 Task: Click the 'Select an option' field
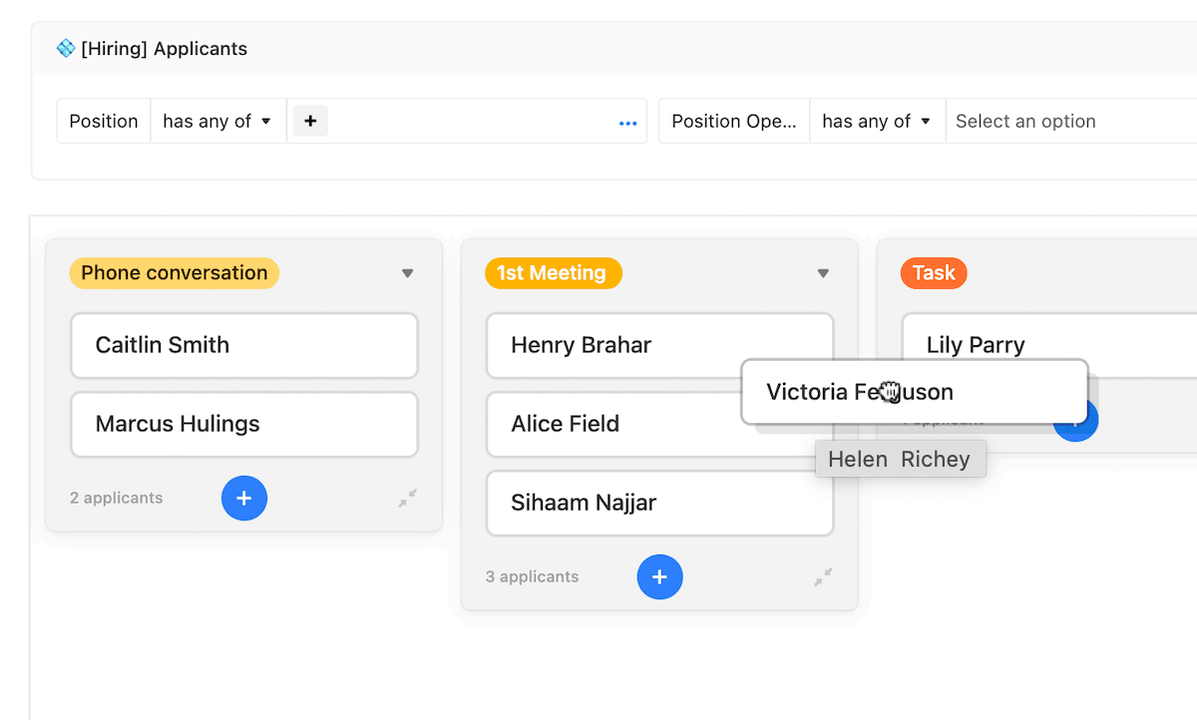click(x=1057, y=121)
